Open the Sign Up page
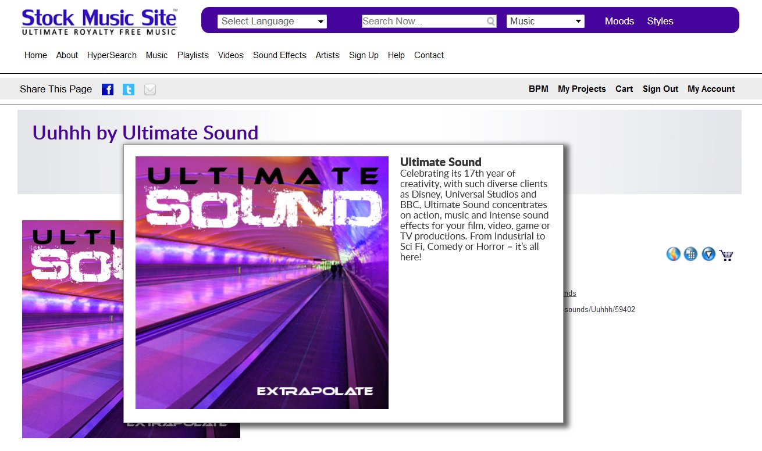 364,55
